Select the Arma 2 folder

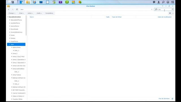(15, 54)
